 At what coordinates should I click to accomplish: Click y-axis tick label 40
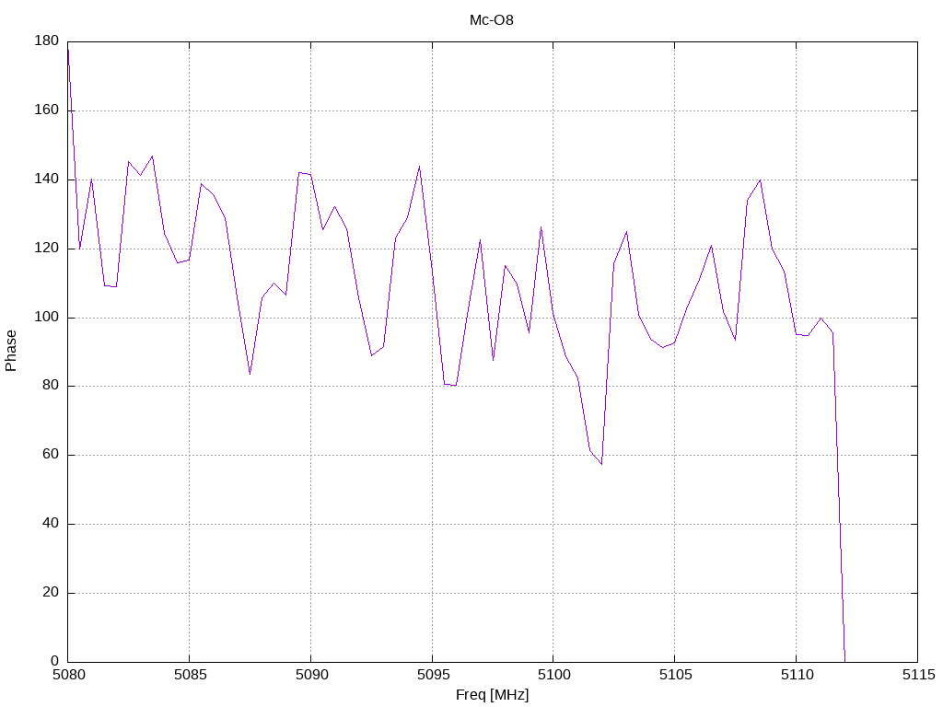pos(51,524)
